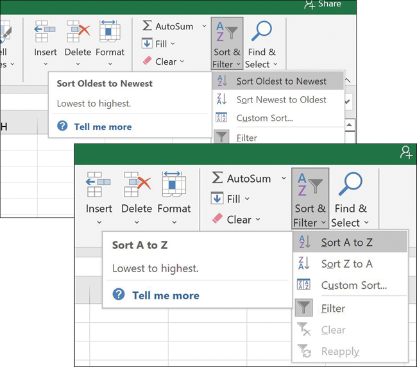Choose Filter in back window menu

pyautogui.click(x=278, y=137)
